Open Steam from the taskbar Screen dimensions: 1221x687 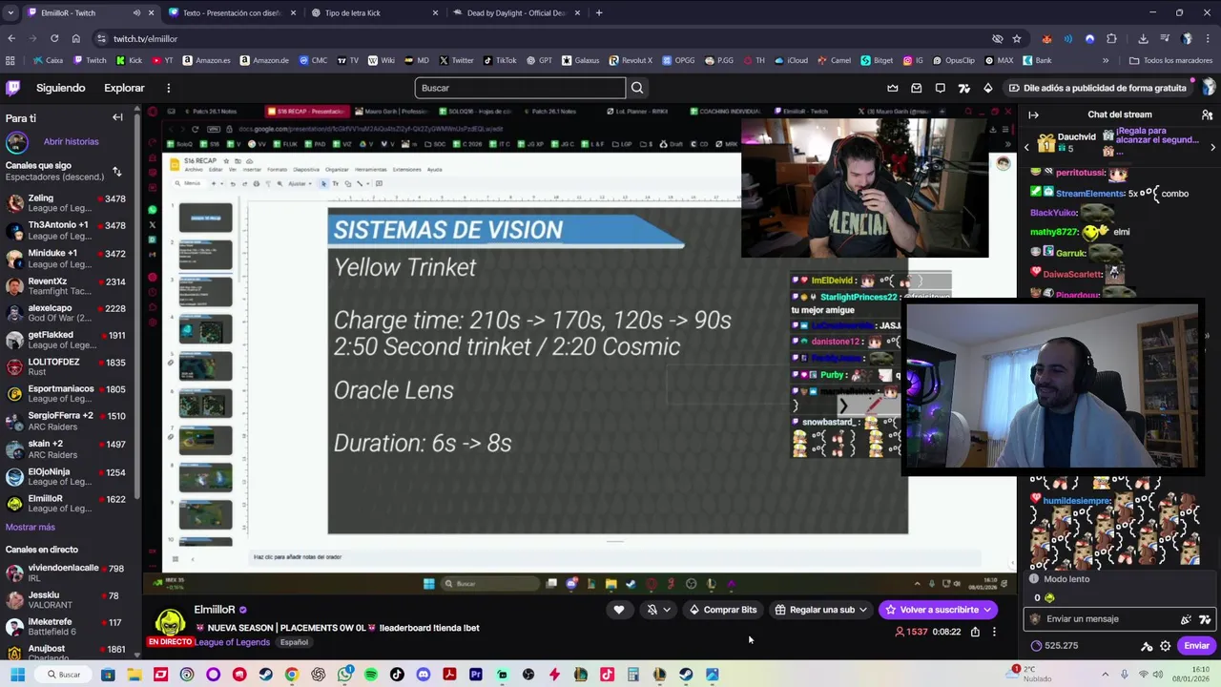(265, 675)
